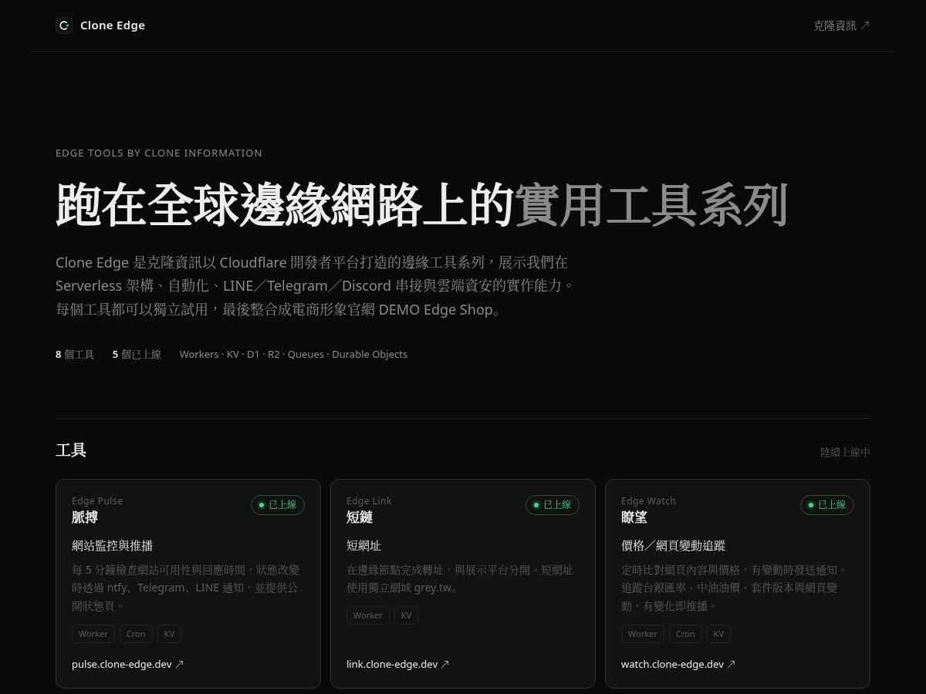Click the intro paragraph starting with Clone Edge 是克隆資訊
This screenshot has height=694, width=926.
(315, 286)
